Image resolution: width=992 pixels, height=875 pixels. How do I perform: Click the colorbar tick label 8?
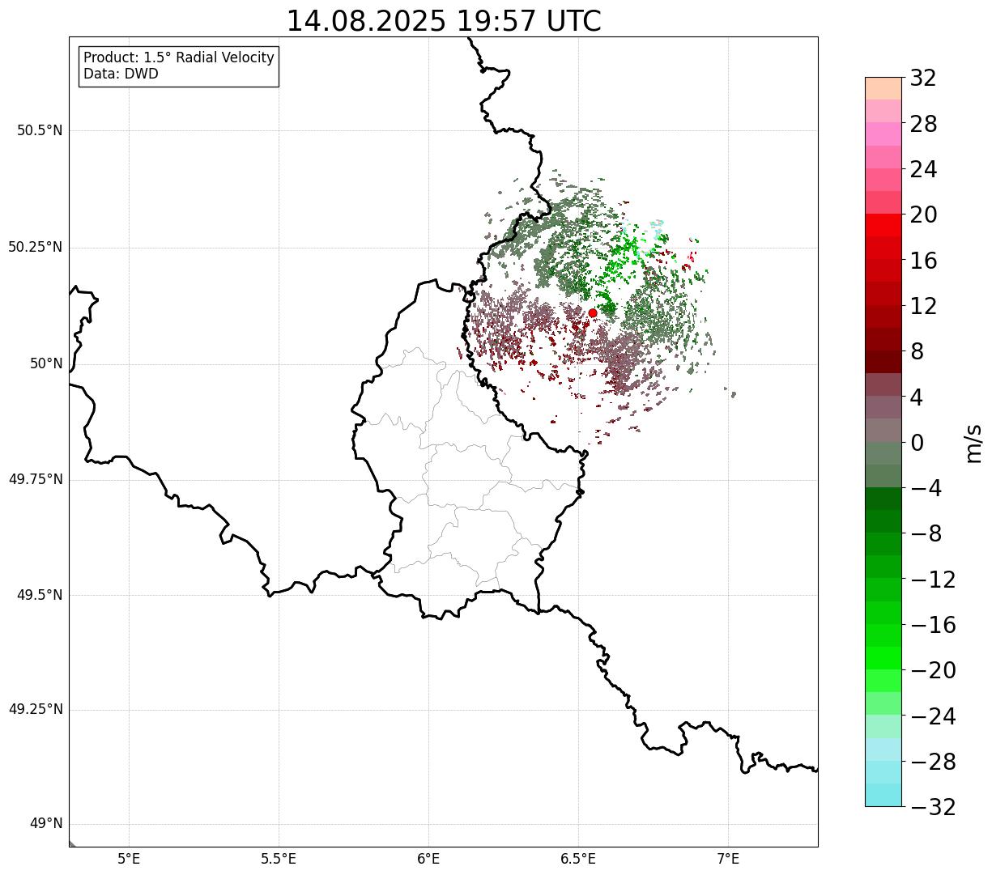[917, 352]
